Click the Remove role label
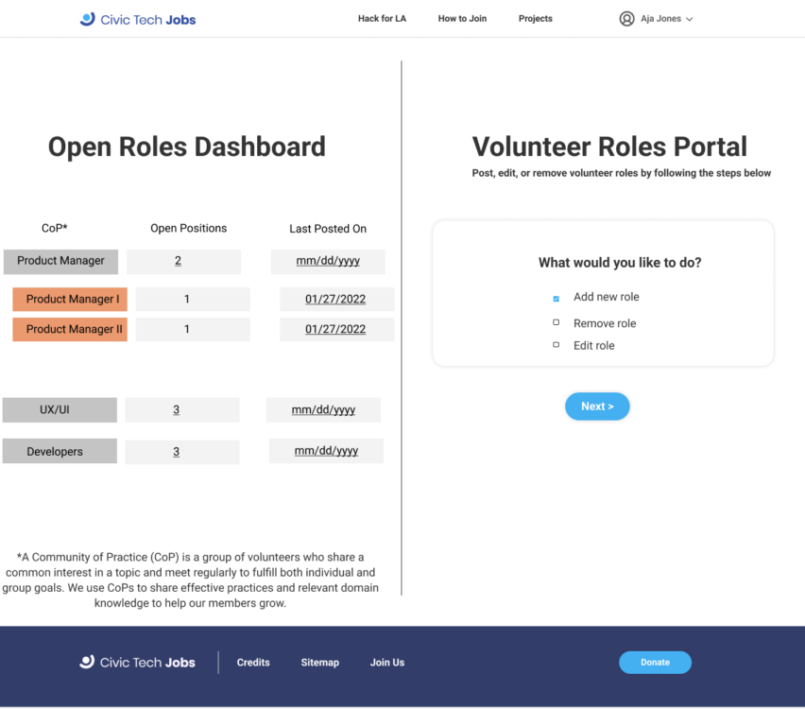 click(605, 323)
